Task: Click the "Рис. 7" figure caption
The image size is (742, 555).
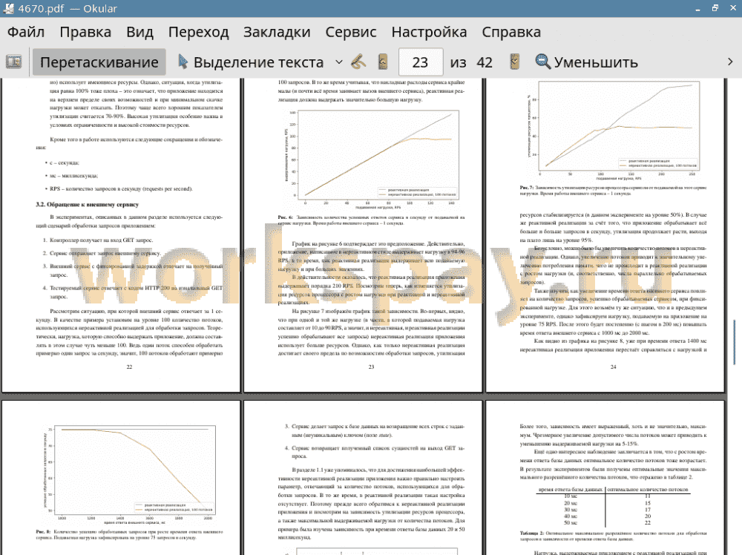Action: [x=614, y=191]
